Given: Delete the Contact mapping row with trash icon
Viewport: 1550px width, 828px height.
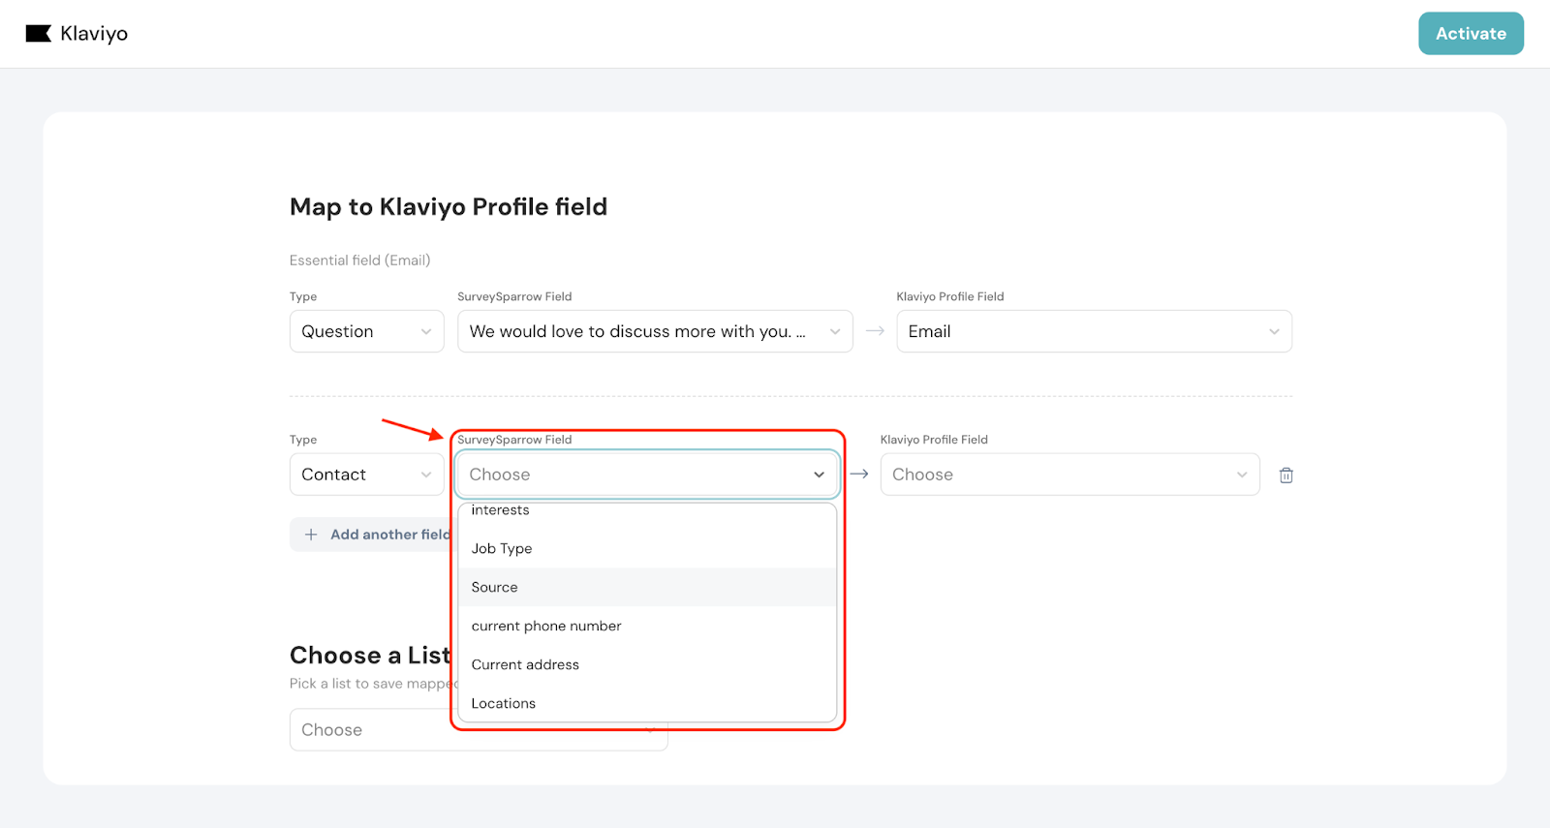Looking at the screenshot, I should click(x=1286, y=475).
